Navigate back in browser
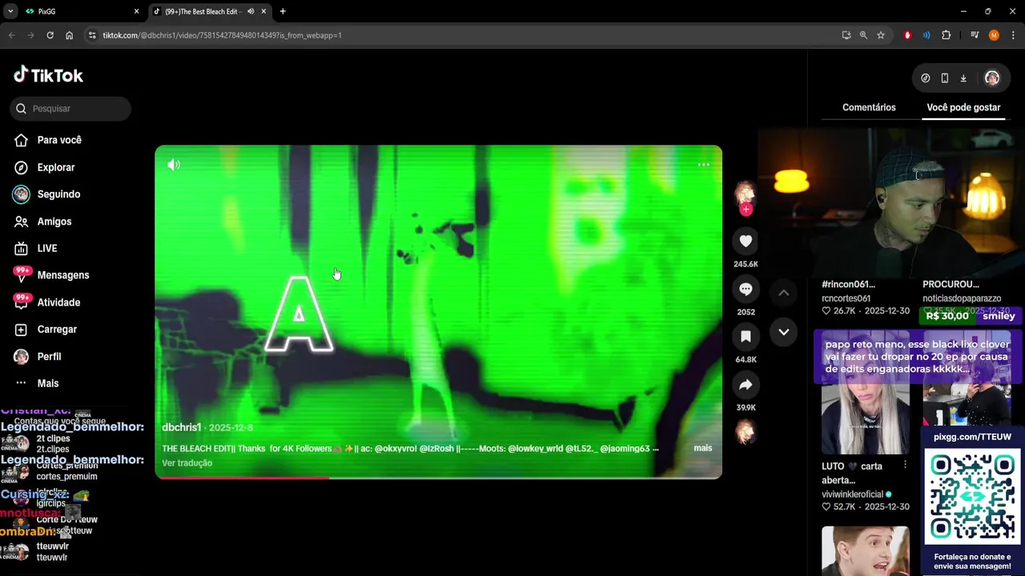 11,35
